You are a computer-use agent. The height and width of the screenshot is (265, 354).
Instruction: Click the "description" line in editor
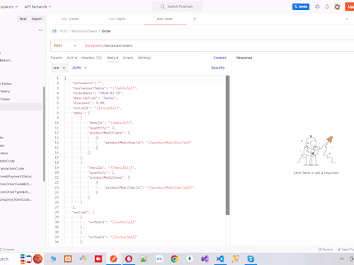click(95, 98)
